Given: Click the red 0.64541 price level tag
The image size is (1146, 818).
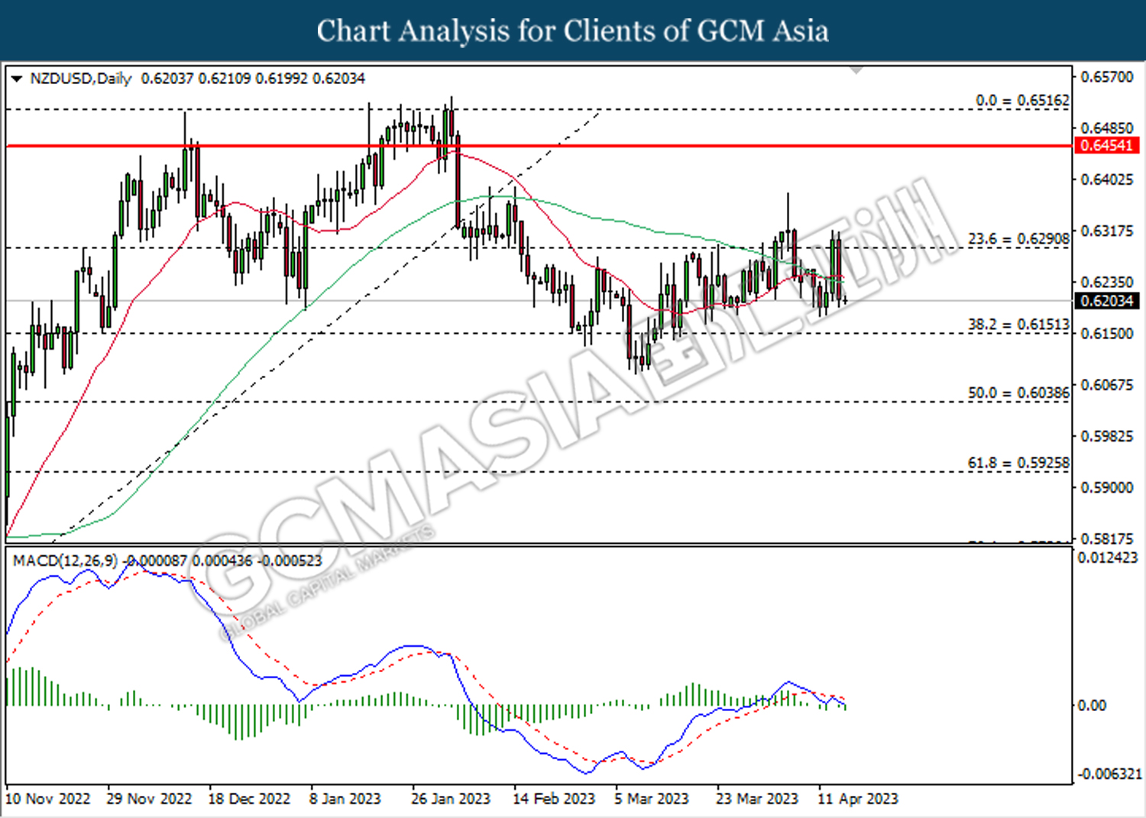Looking at the screenshot, I should 1107,145.
